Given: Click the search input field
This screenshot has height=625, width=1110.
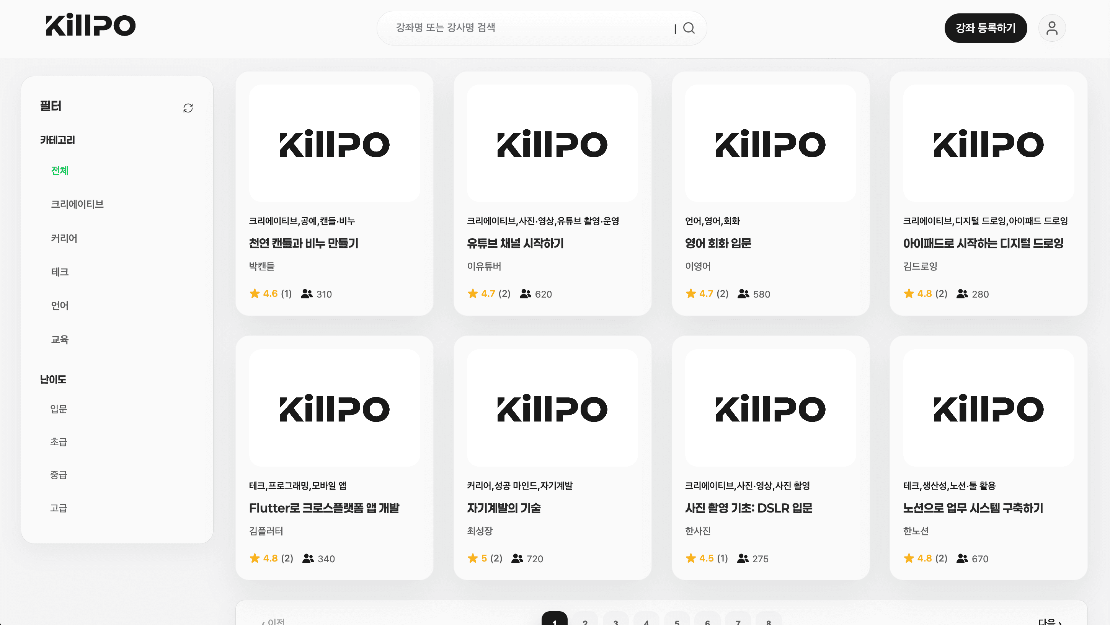Looking at the screenshot, I should click(517, 28).
